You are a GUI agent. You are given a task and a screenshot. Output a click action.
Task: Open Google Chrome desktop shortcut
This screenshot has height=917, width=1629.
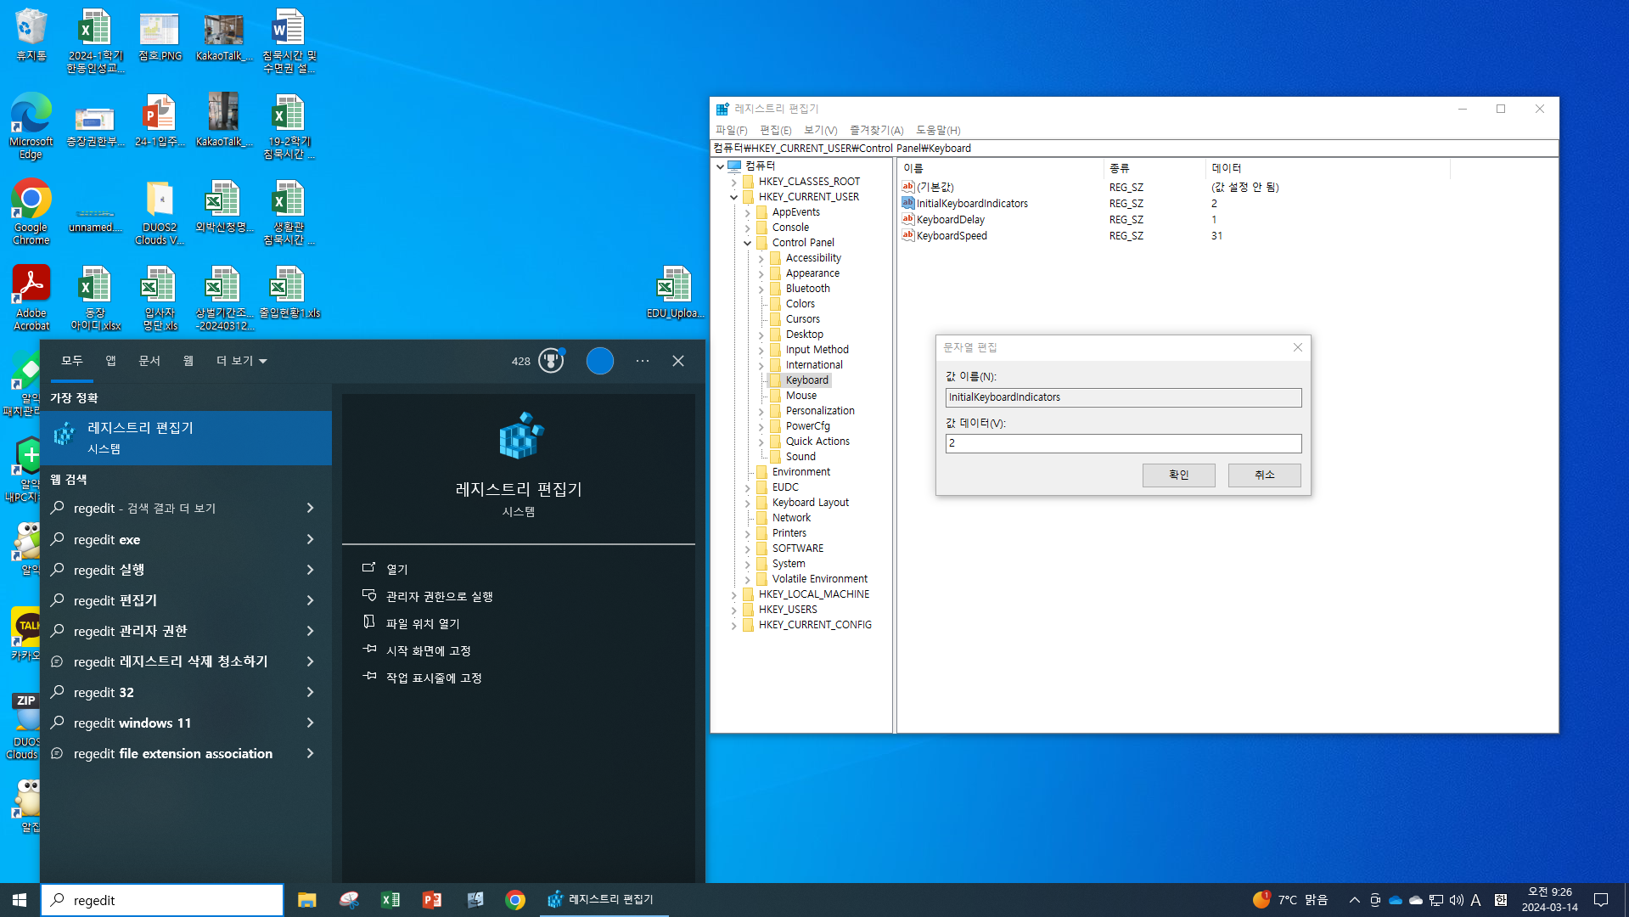click(31, 211)
